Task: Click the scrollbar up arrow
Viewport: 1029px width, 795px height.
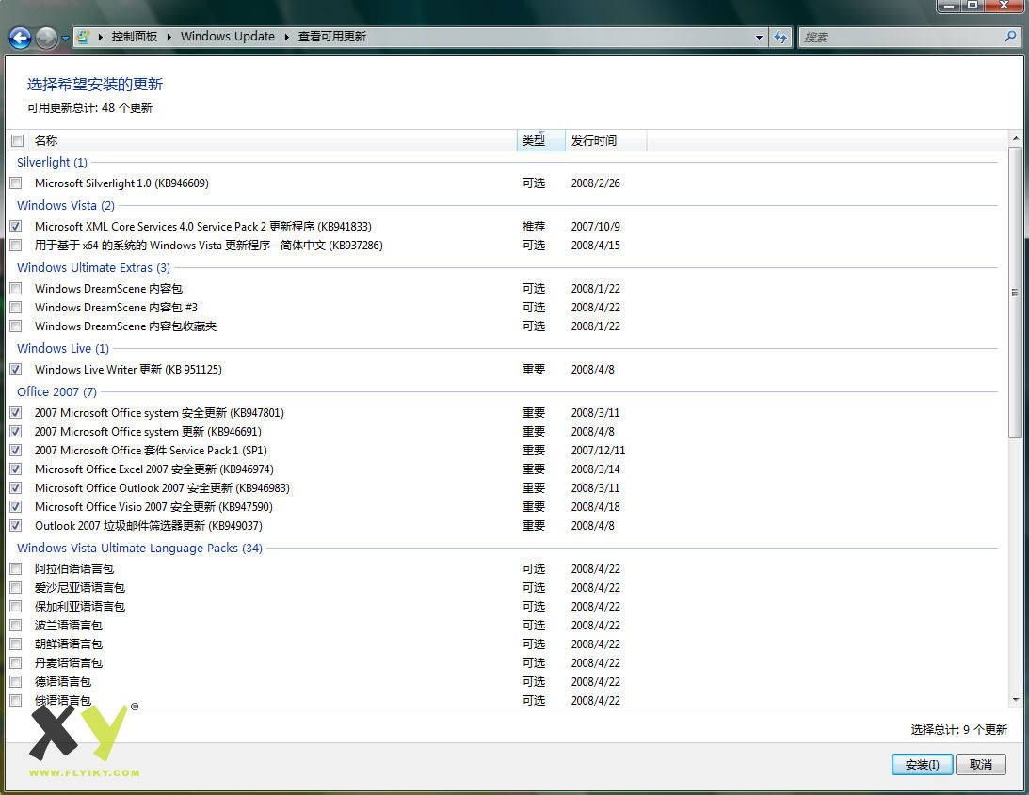Action: pos(1015,138)
